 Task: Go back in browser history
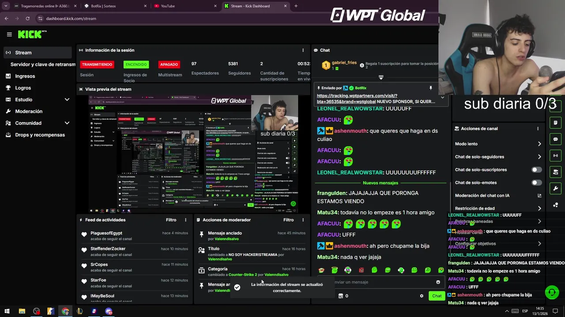(7, 18)
